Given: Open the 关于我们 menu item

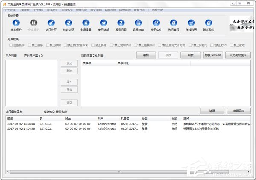Looking at the screenshot, I should [38, 10].
